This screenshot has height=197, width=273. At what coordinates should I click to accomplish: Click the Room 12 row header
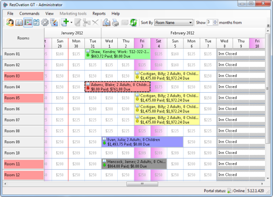point(23,175)
